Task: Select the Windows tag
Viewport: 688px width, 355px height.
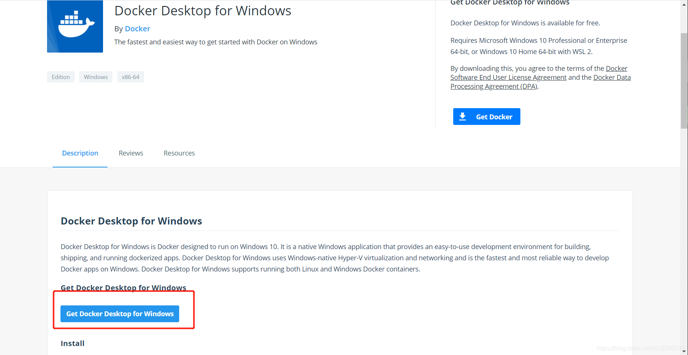Action: tap(96, 77)
